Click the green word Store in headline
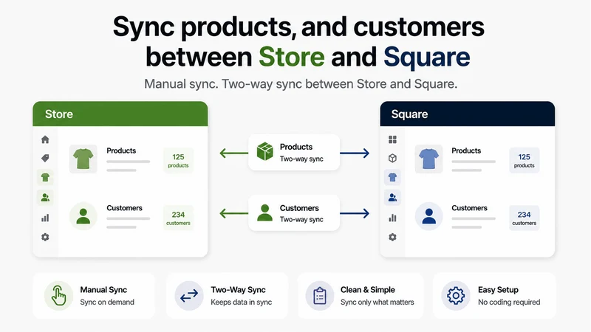Viewport: 591px width, 332px height. coord(291,57)
